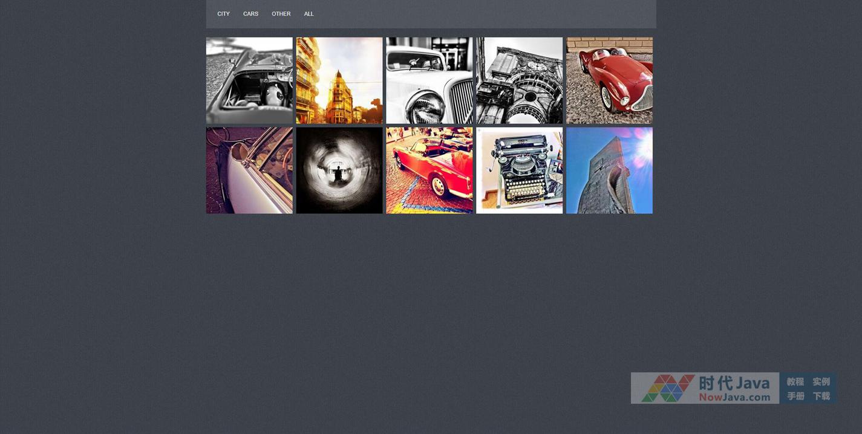Open the red convertible on cobblestones photo
The image size is (862, 434).
(429, 170)
